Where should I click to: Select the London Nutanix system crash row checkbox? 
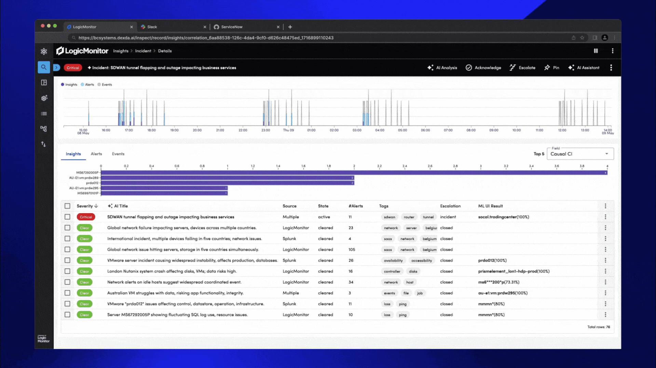coord(67,271)
